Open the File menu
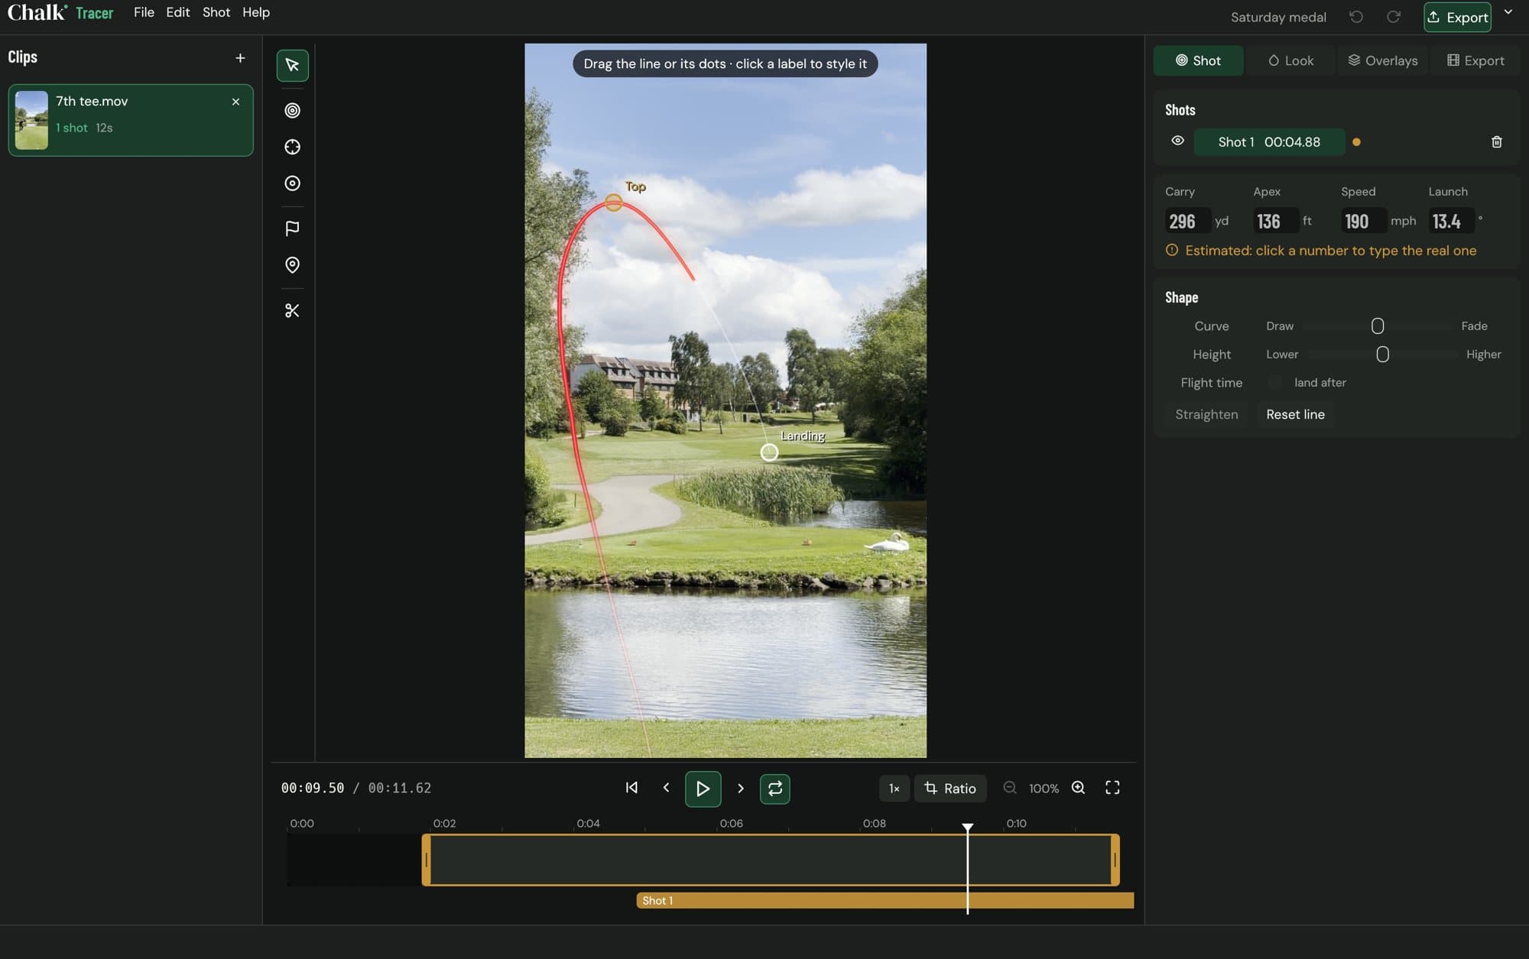Viewport: 1529px width, 959px height. pos(144,12)
